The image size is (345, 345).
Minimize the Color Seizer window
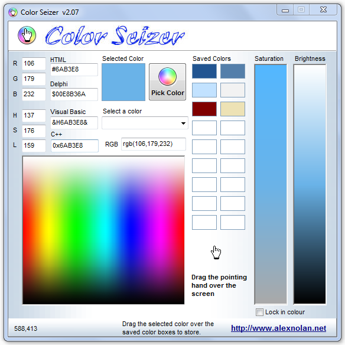click(285, 10)
